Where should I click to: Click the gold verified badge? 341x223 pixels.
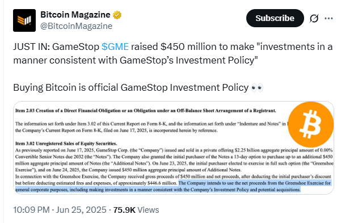point(117,15)
